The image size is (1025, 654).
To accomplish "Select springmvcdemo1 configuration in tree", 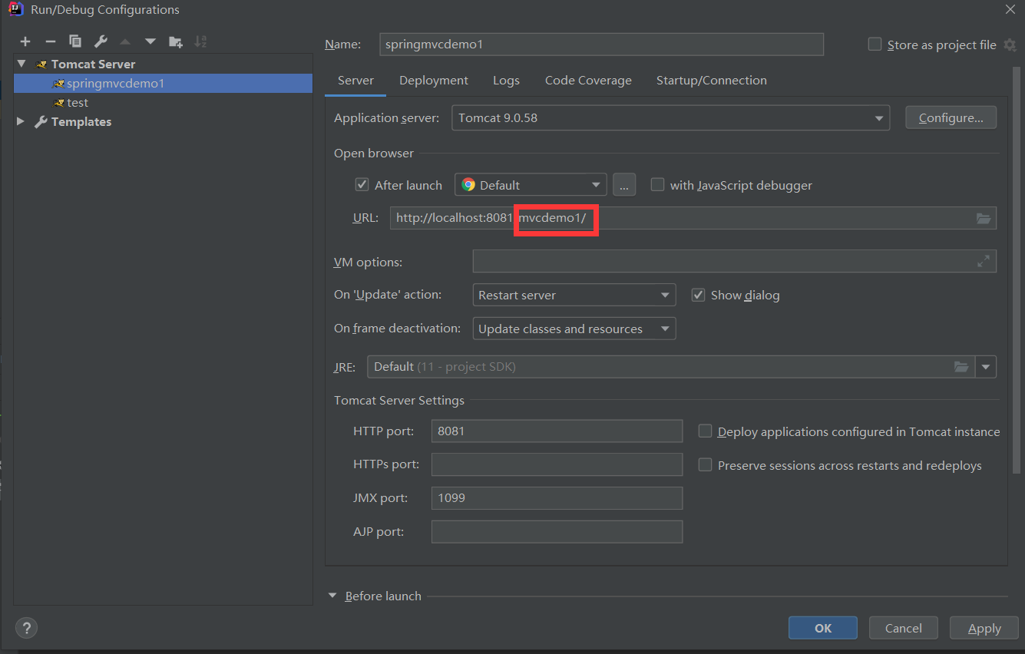I will 163,83.
